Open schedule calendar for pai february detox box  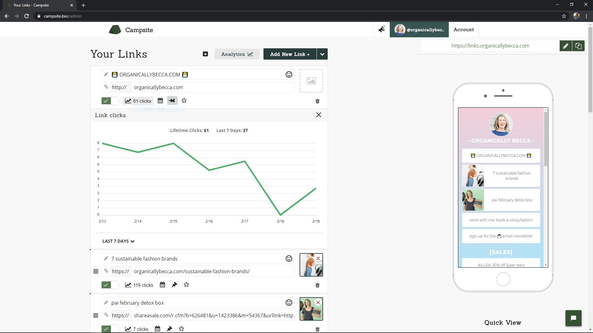tap(158, 329)
